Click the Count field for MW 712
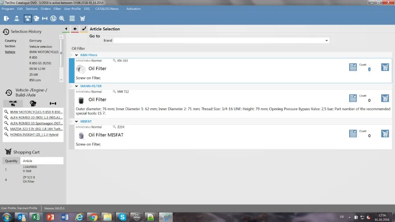Image resolution: width=395 pixels, height=222 pixels. coord(369,100)
